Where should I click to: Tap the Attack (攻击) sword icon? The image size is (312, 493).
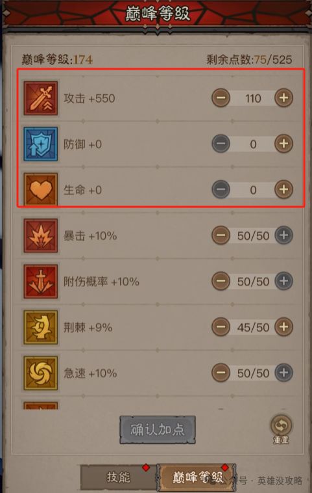click(x=41, y=98)
